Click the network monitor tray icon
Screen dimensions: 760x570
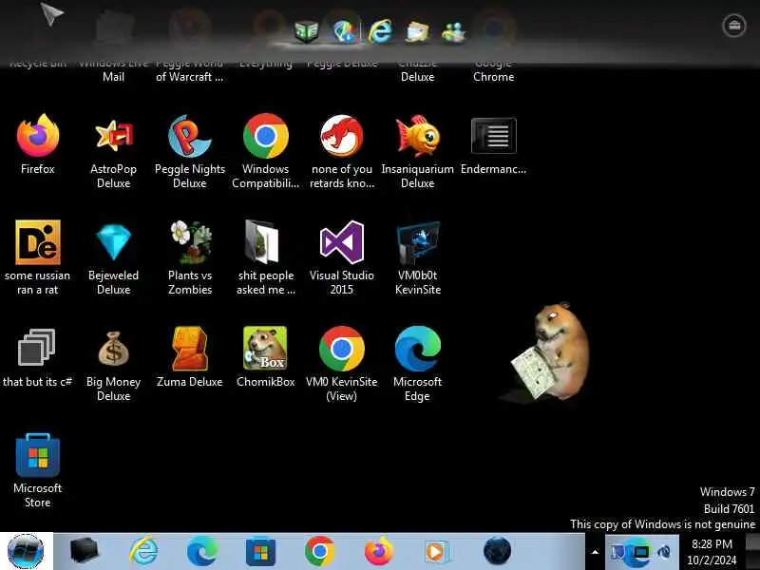617,552
